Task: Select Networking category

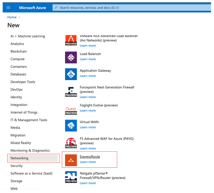Action: pyautogui.click(x=33, y=158)
